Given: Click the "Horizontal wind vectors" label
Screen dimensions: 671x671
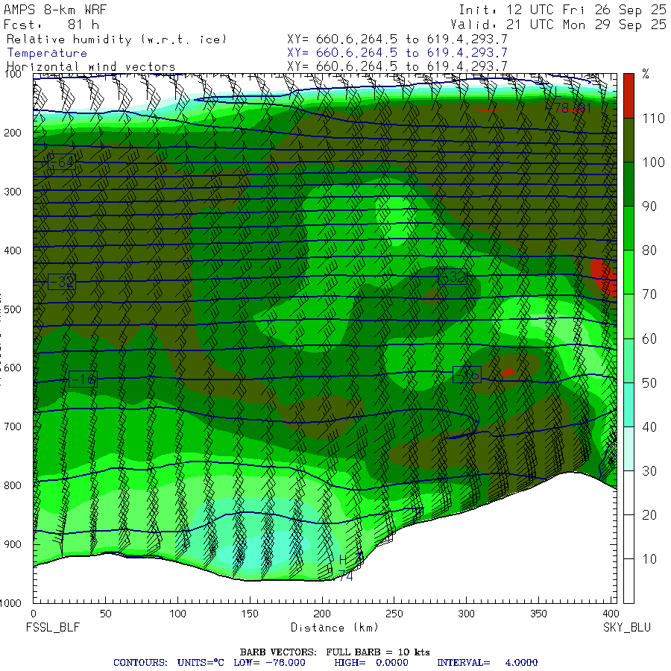Looking at the screenshot, I should click(x=91, y=67).
